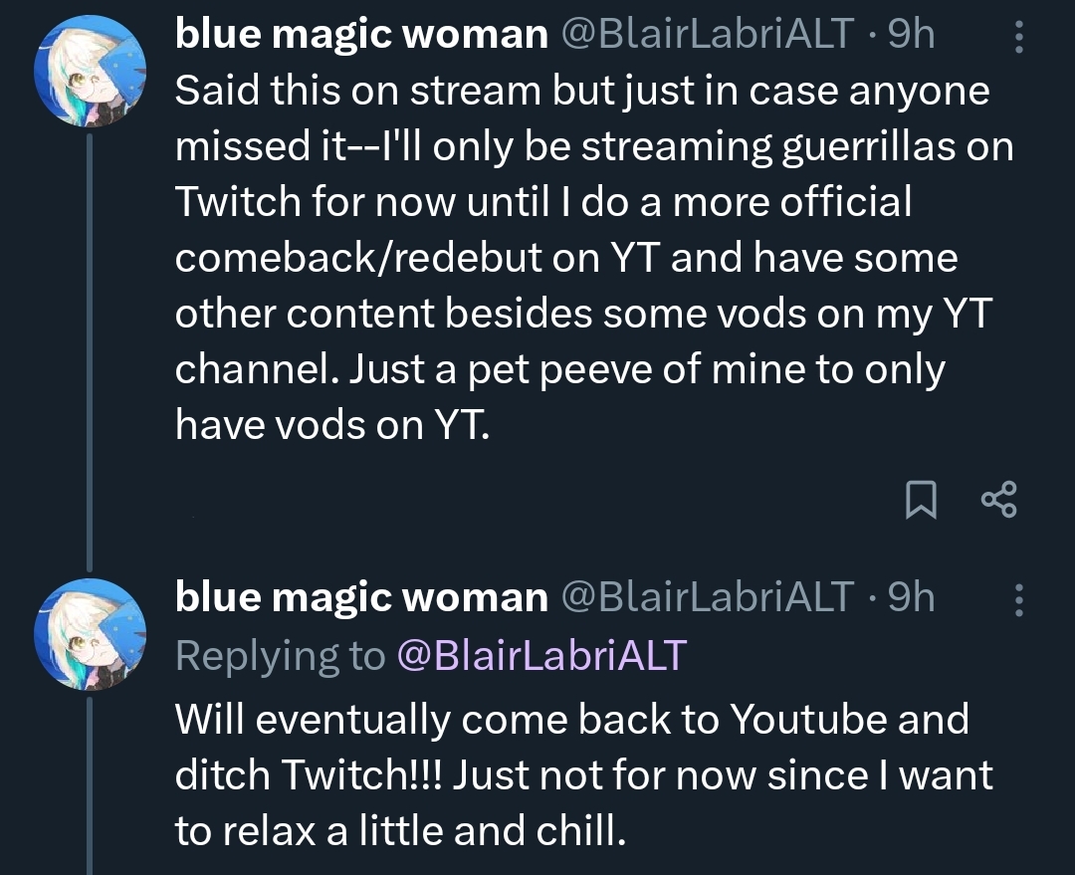The width and height of the screenshot is (1075, 875).
Task: Open more options on the first tweet
Action: click(x=1018, y=38)
